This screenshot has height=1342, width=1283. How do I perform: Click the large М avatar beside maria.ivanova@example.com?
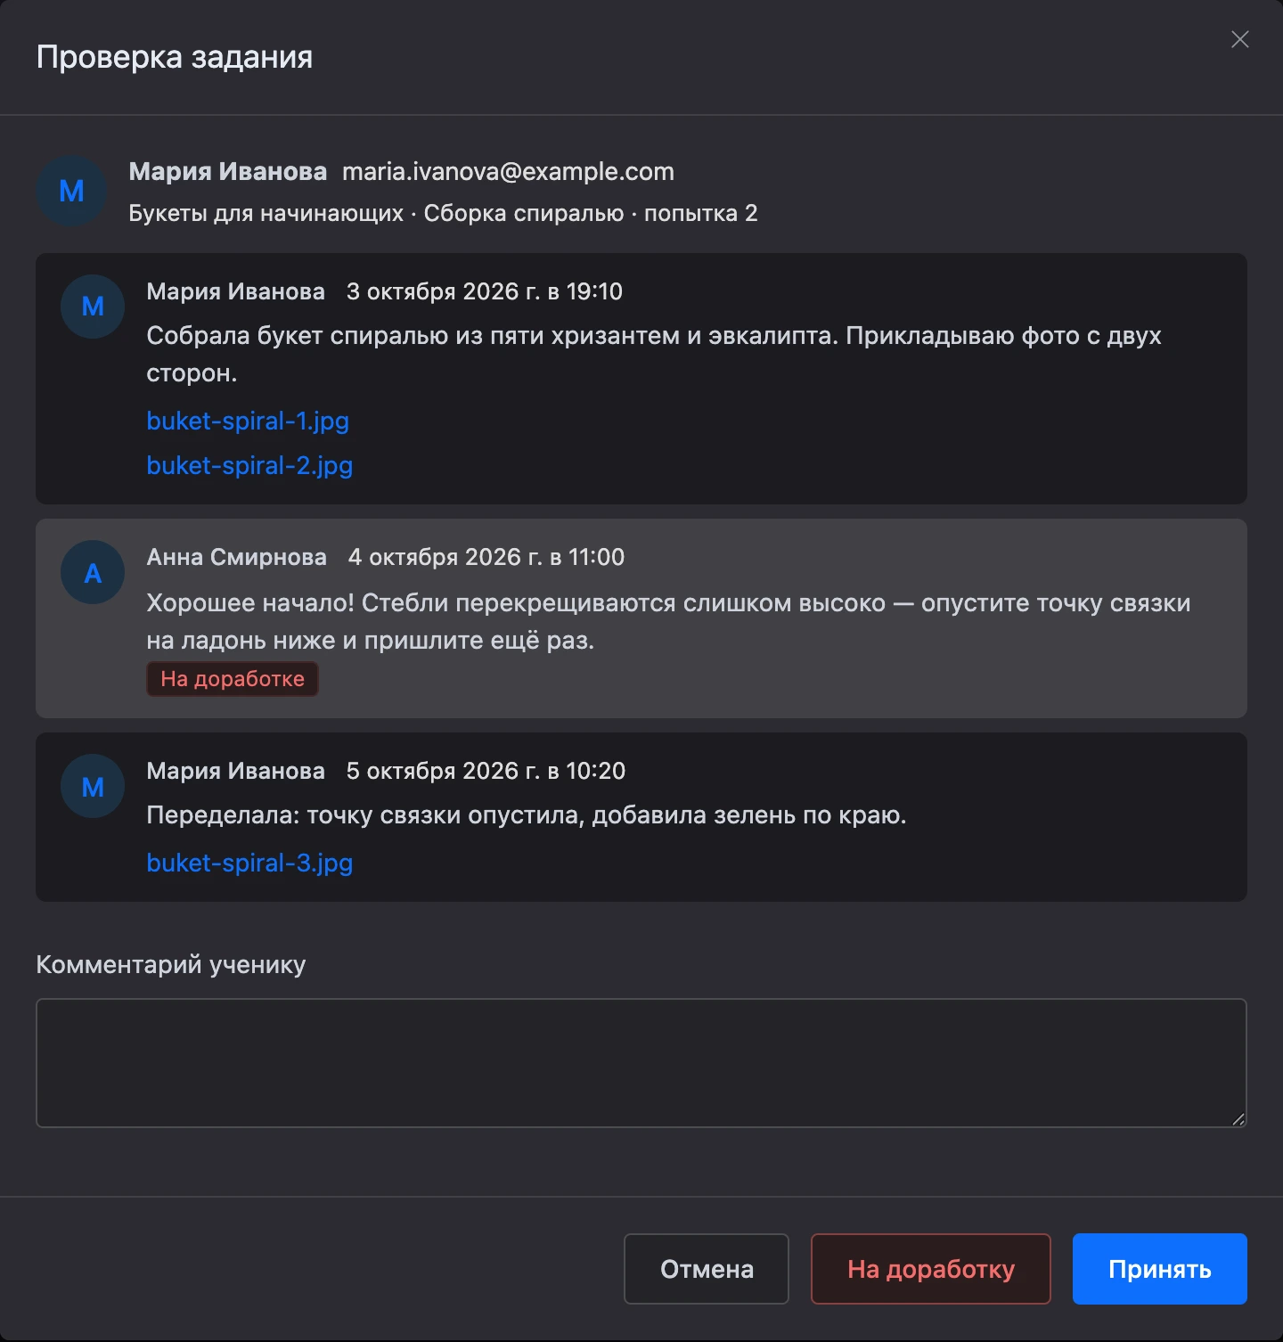tap(71, 191)
